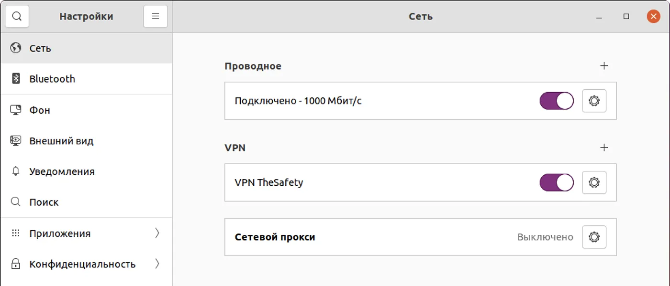
Task: Open the Поиск settings section
Action: 44,202
